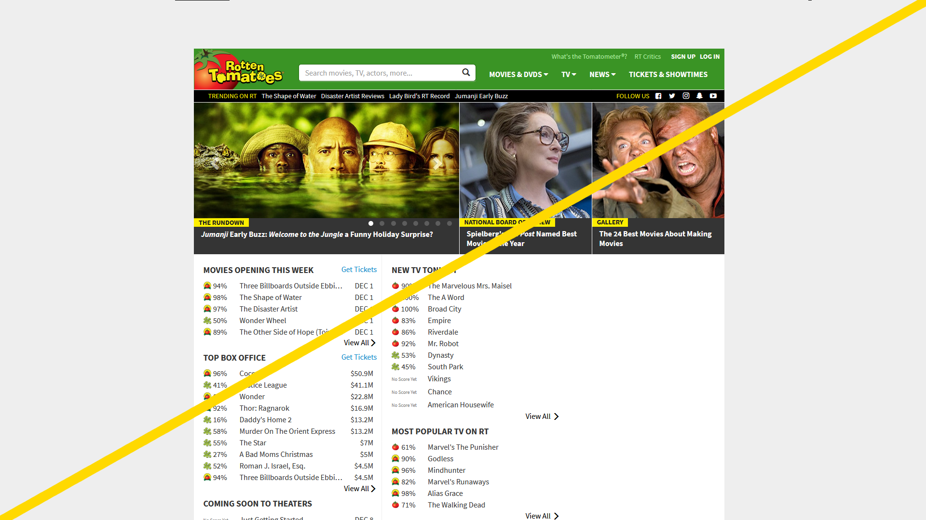Screen dimensions: 926x520
Task: Open trending topic The Shape of Water
Action: point(289,96)
